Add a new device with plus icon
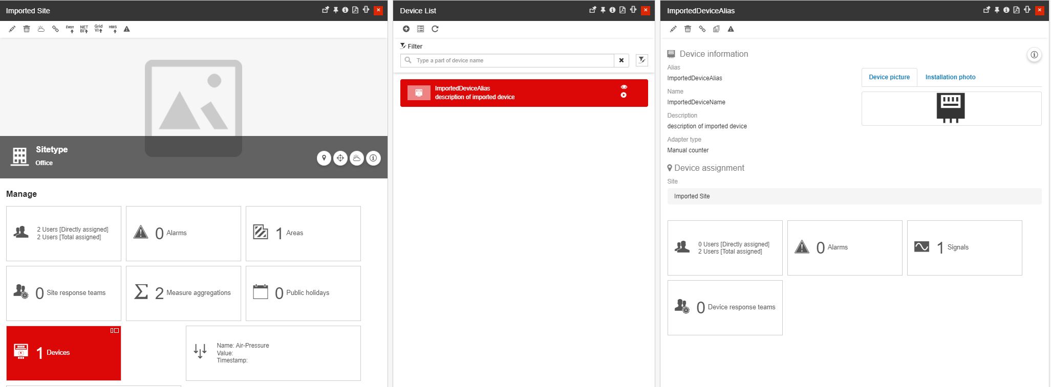Screen dimensions: 1051x387 pyautogui.click(x=406, y=29)
